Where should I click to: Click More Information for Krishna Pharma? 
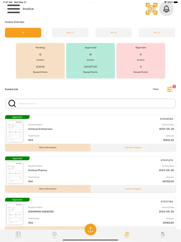point(48,189)
